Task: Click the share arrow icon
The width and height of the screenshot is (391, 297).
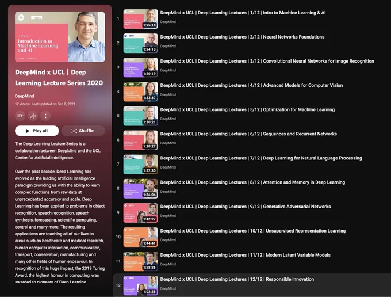Action: (x=33, y=116)
